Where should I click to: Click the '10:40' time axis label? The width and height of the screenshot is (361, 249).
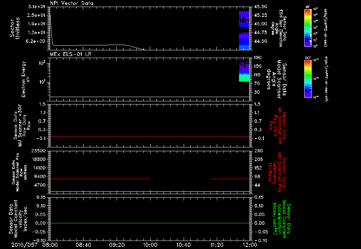click(183, 245)
